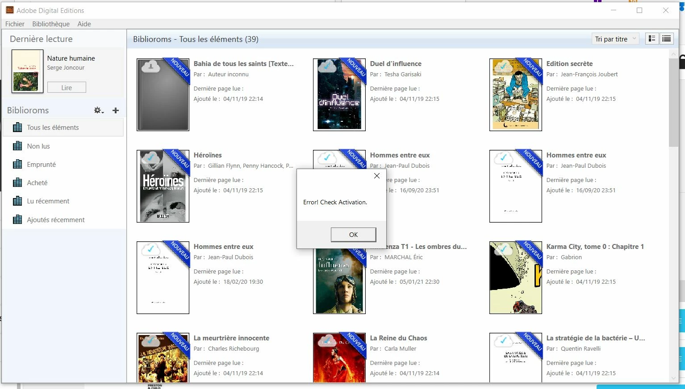Open Bahia de tous les saints cover
The width and height of the screenshot is (685, 389).
coord(163,95)
